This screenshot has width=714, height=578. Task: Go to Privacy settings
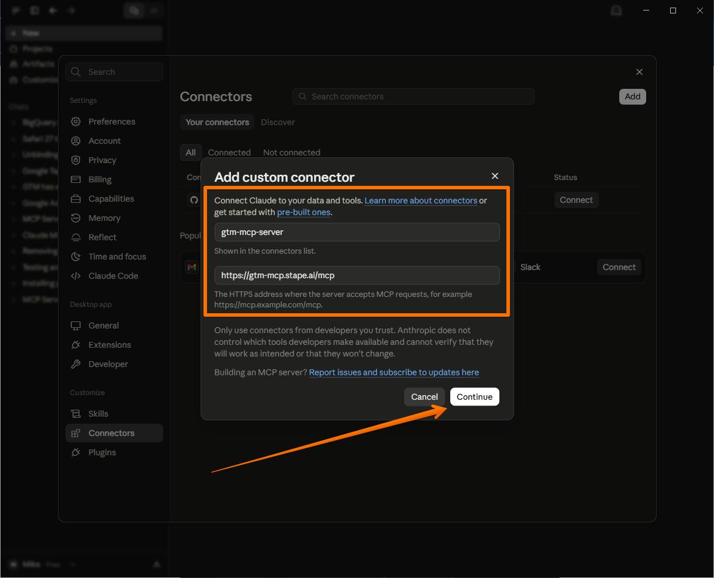[x=114, y=160]
